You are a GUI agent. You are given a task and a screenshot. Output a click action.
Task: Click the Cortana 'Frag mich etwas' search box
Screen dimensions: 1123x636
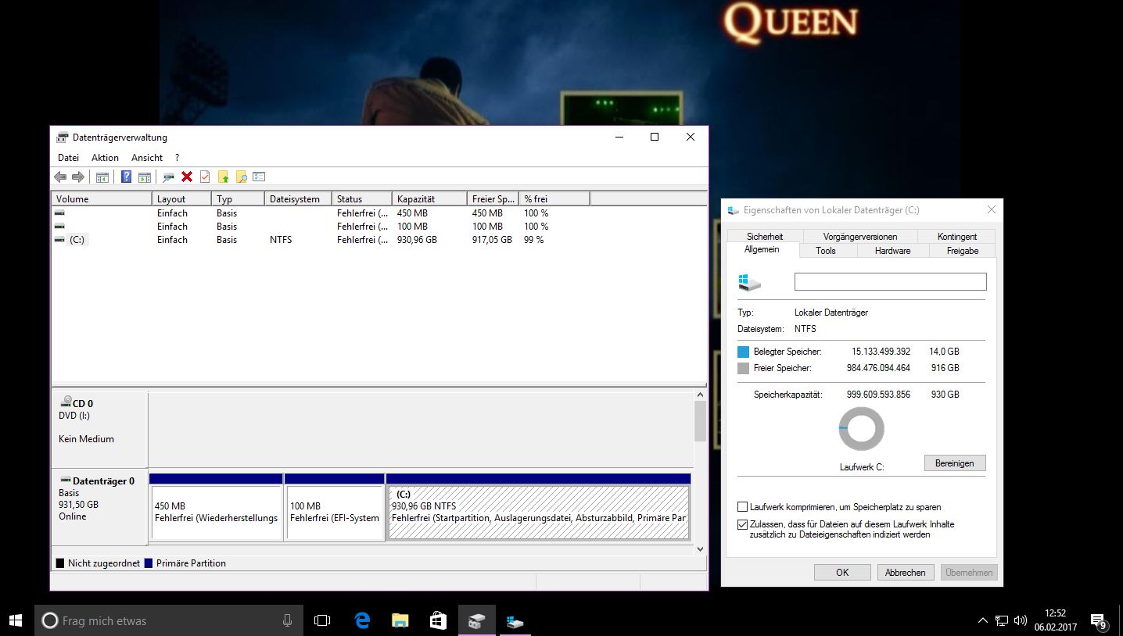tap(168, 620)
